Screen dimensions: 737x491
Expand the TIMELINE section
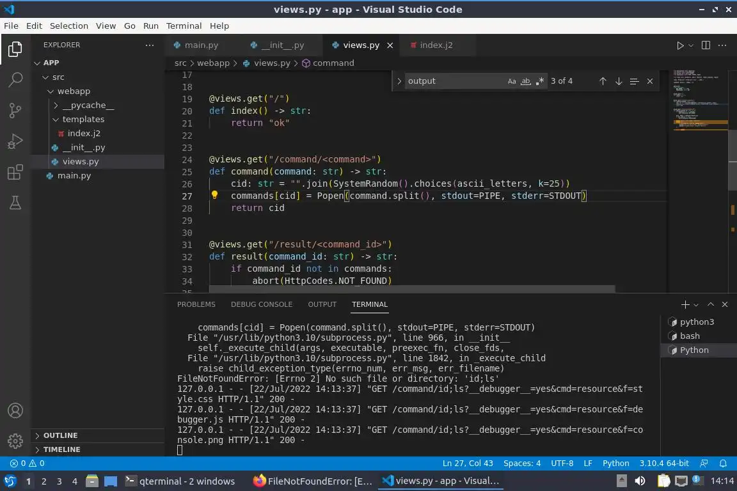tap(98, 449)
